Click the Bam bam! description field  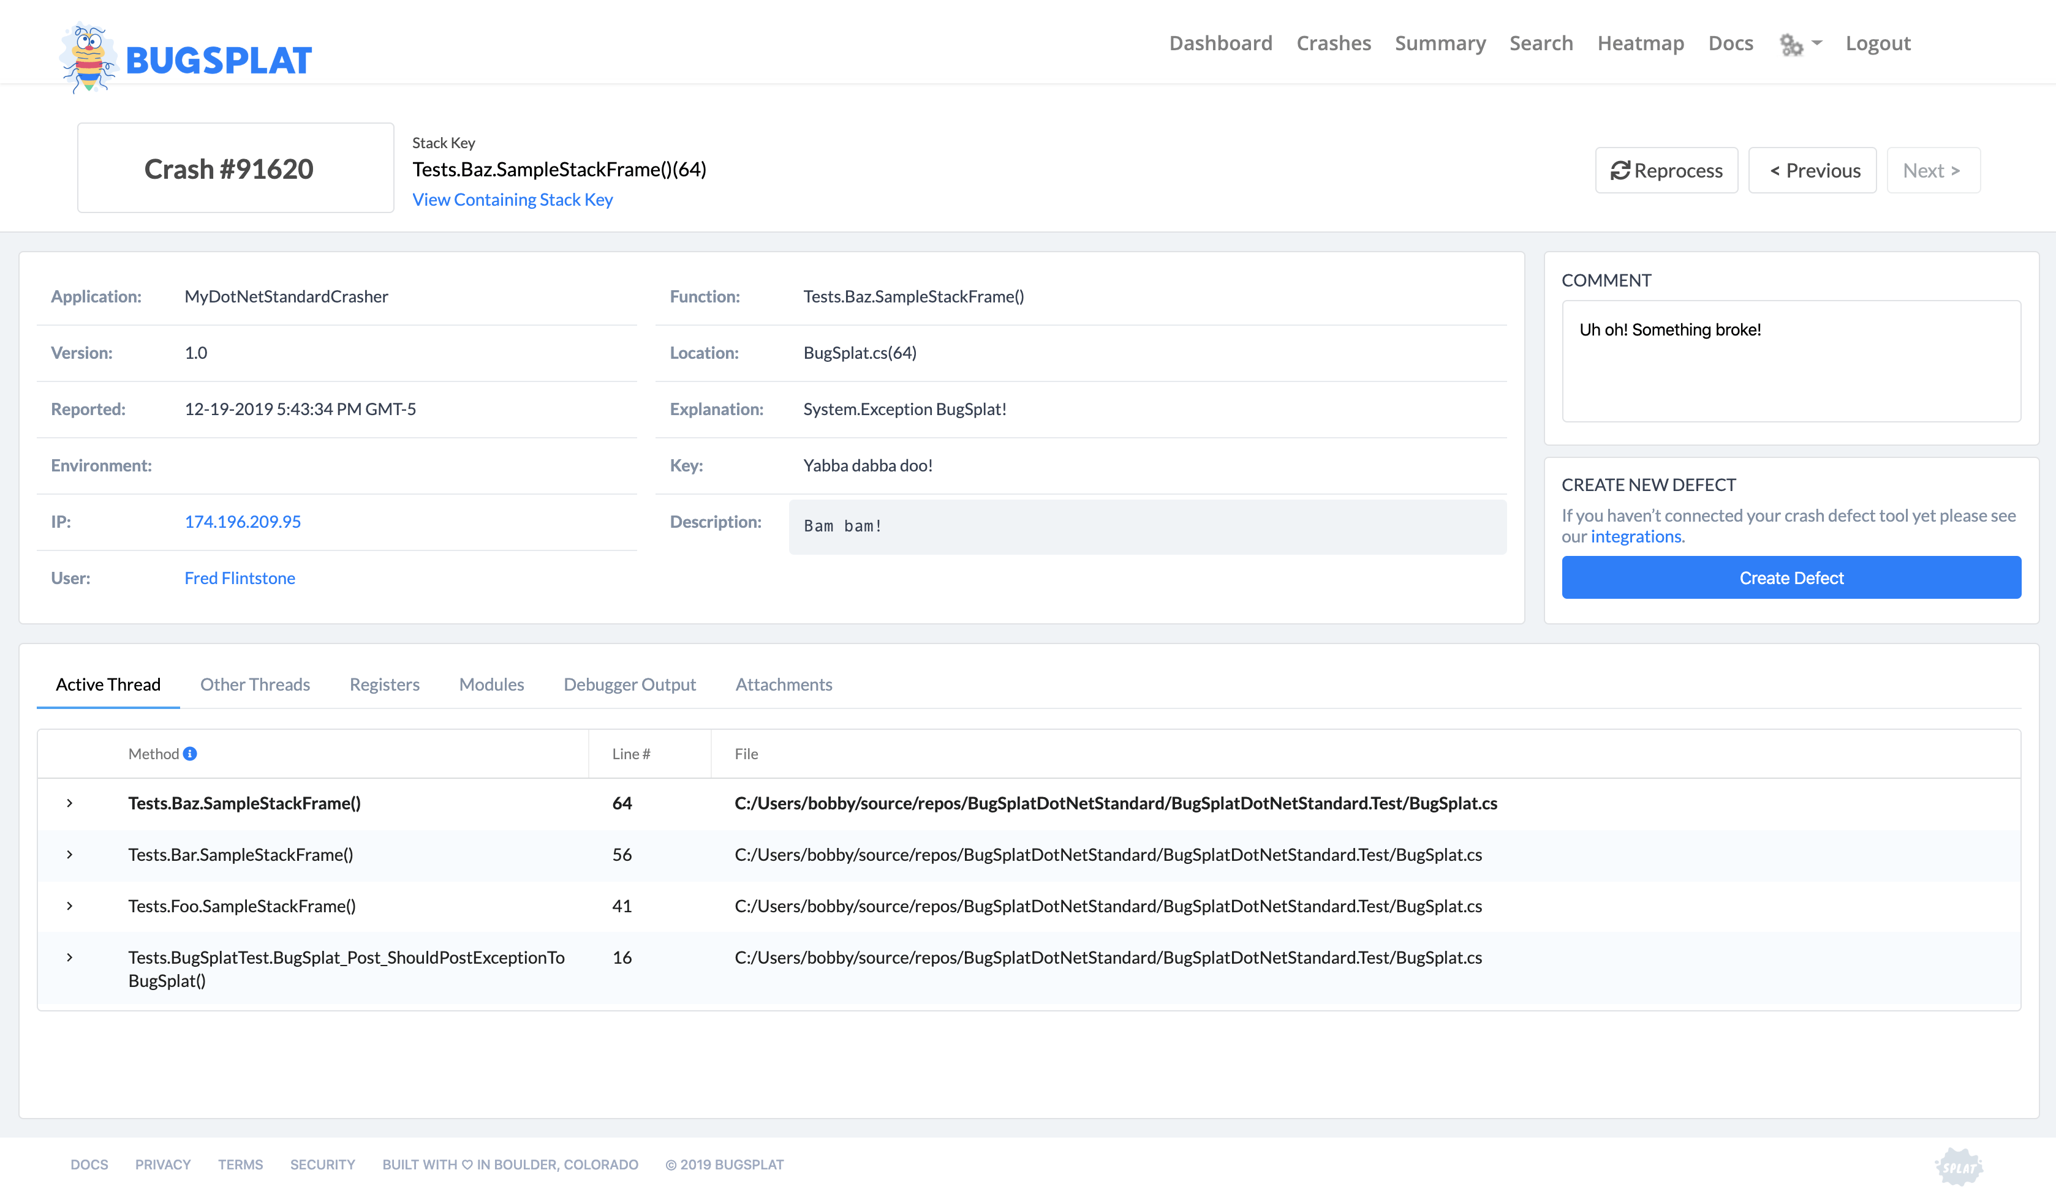pyautogui.click(x=1147, y=527)
